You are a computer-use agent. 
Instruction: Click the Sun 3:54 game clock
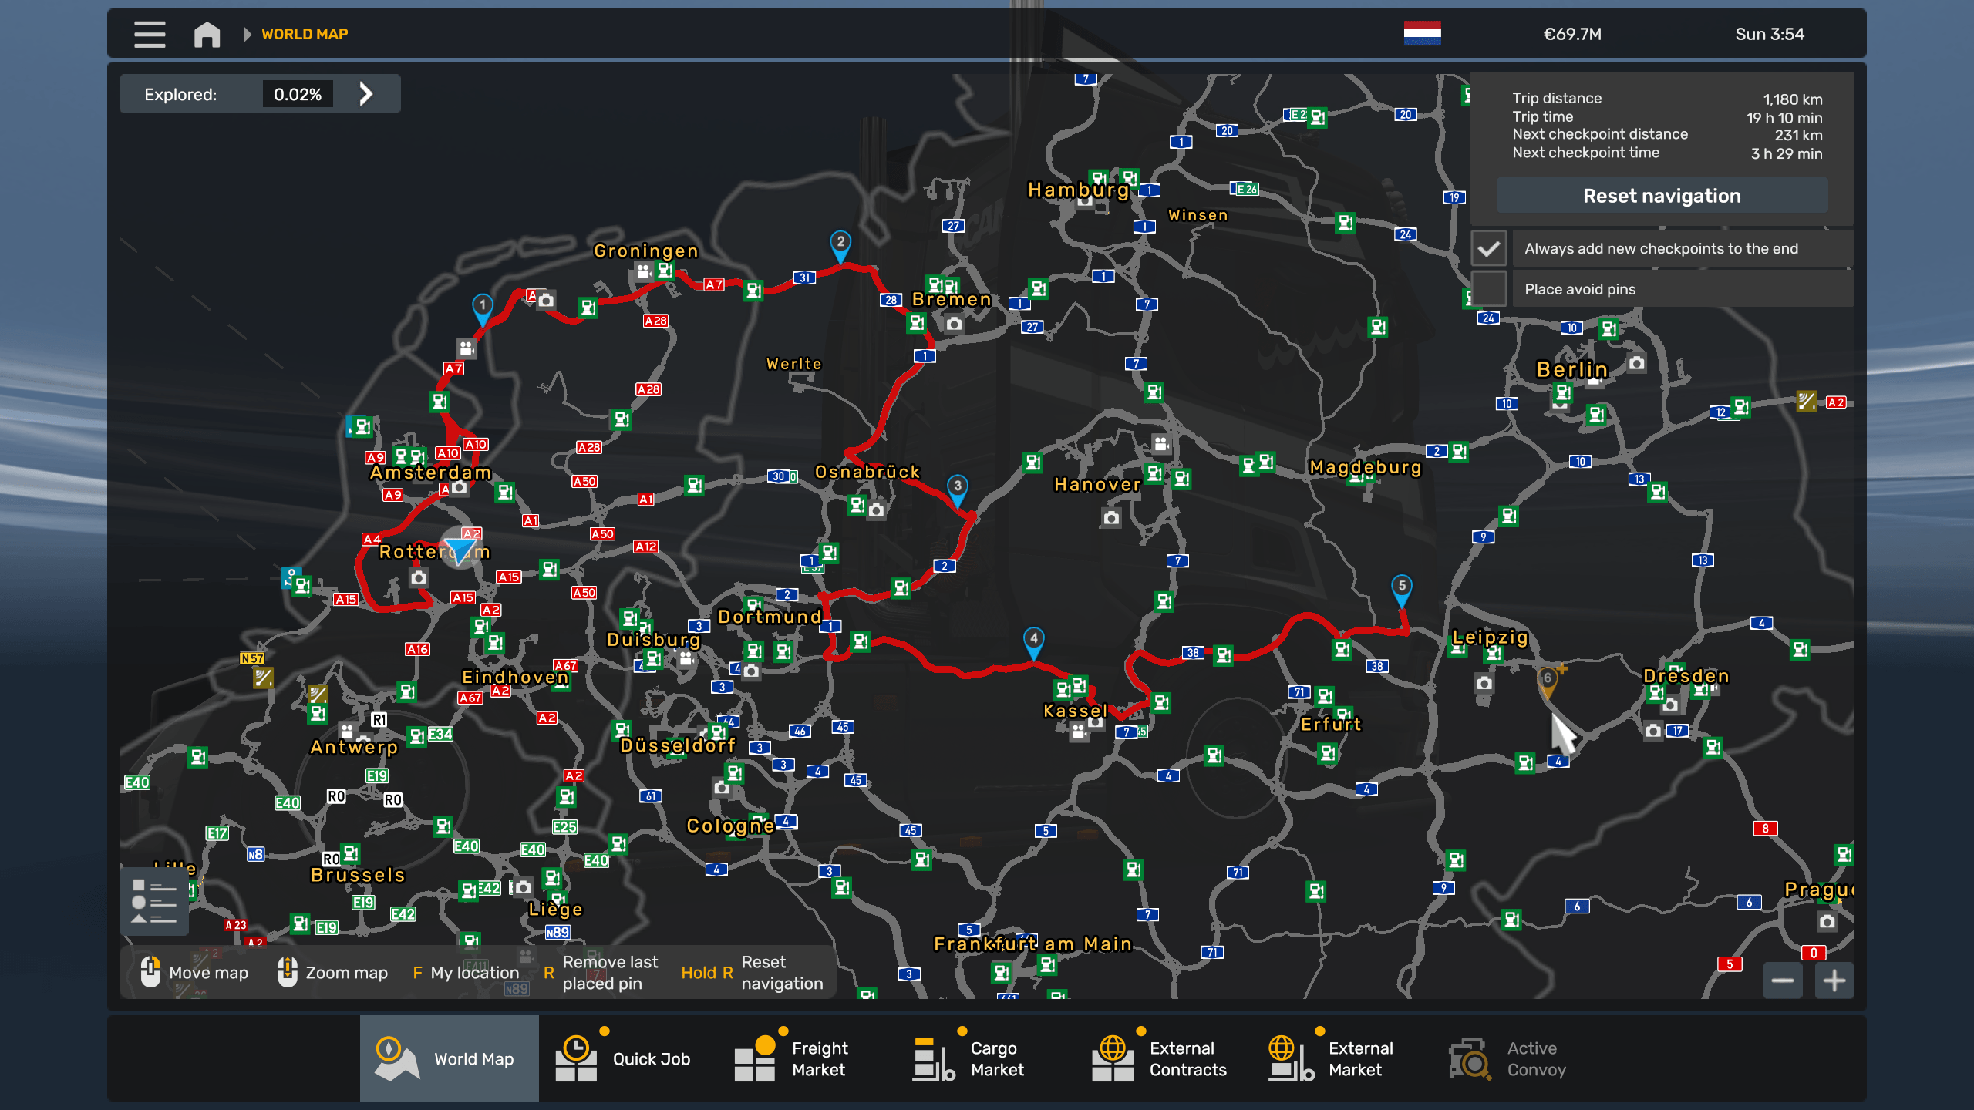tap(1770, 34)
